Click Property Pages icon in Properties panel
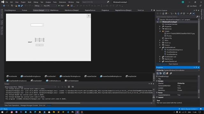204x114 pixels. [171, 73]
